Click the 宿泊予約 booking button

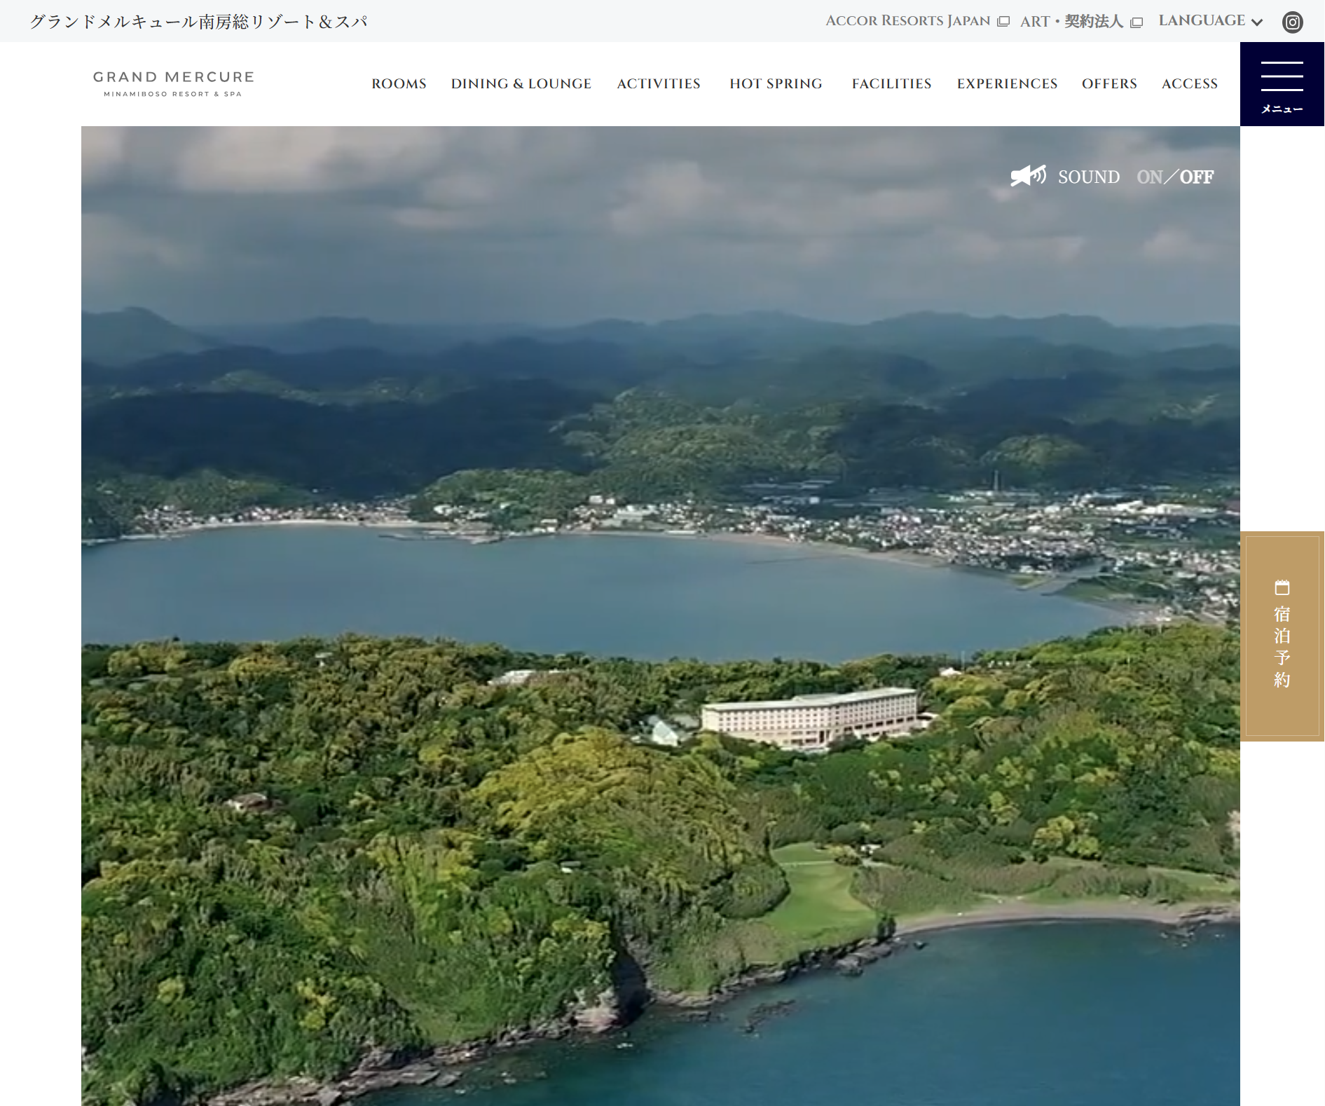[1282, 636]
